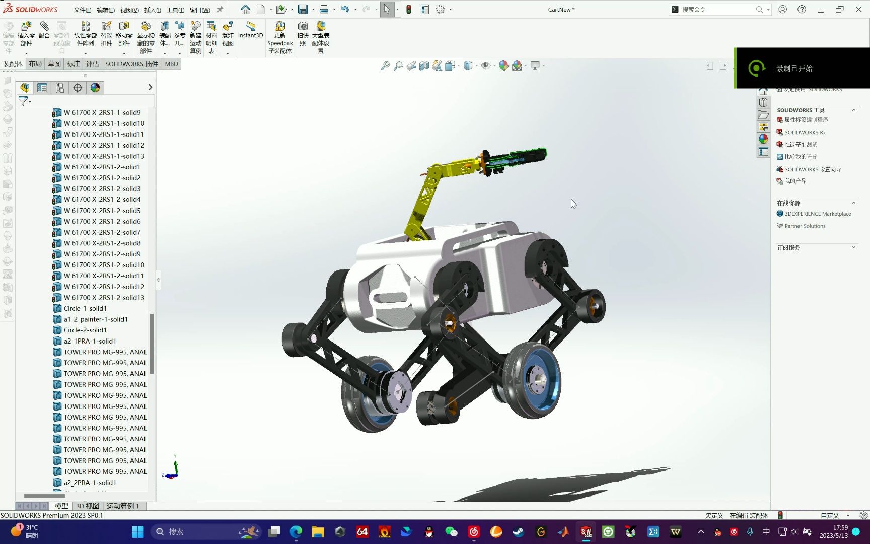Click the Save floppy disk icon
The width and height of the screenshot is (870, 544).
[x=303, y=9]
